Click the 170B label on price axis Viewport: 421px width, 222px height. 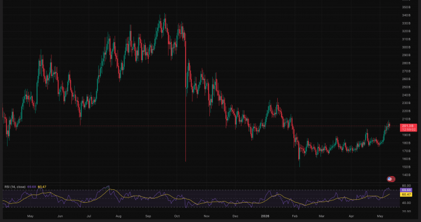[407, 151]
